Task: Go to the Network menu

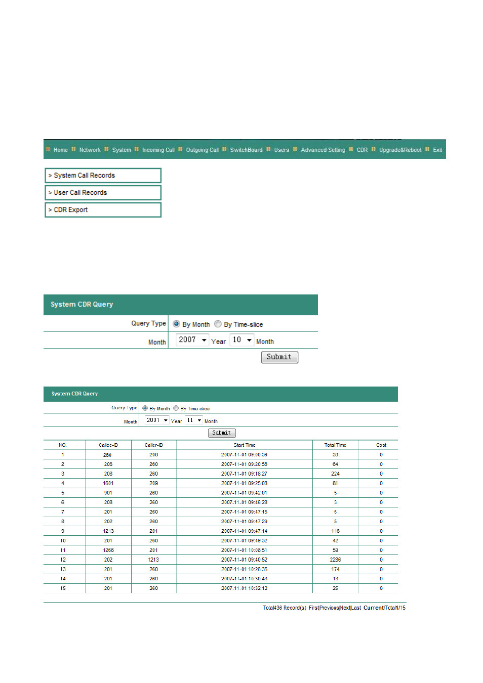Action: (x=90, y=150)
